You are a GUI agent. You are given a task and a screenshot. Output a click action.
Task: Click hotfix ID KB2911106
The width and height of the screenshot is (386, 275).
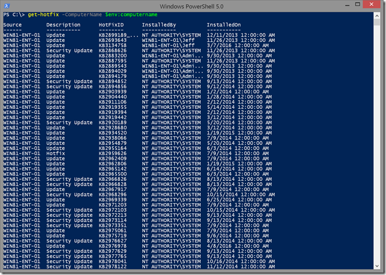coord(113,102)
